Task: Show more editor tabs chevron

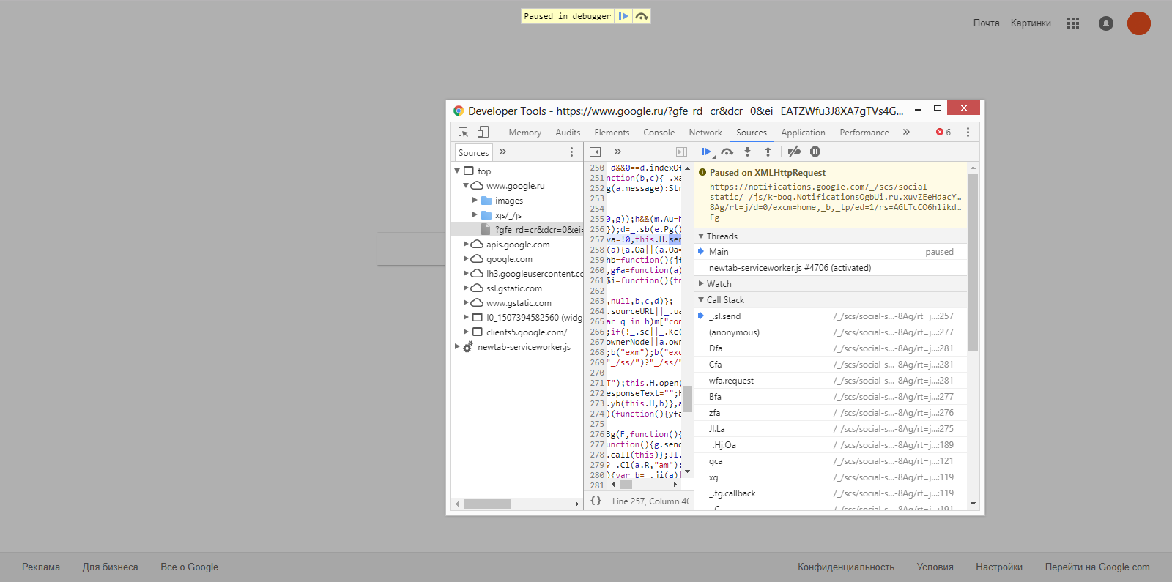Action: tap(617, 152)
